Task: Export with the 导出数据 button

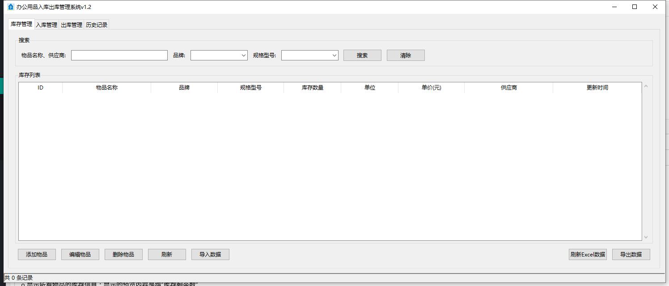Action: (x=631, y=254)
